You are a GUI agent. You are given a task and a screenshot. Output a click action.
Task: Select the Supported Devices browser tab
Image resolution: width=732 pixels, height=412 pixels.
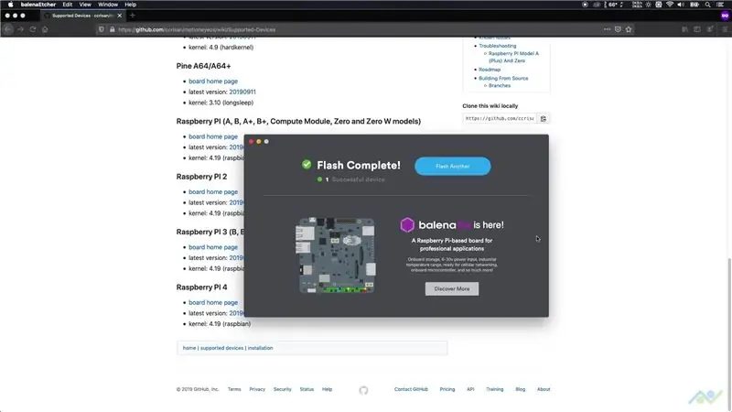tap(81, 16)
